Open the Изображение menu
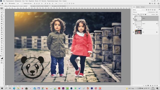This screenshot has height=90, width=160. tap(18, 1)
